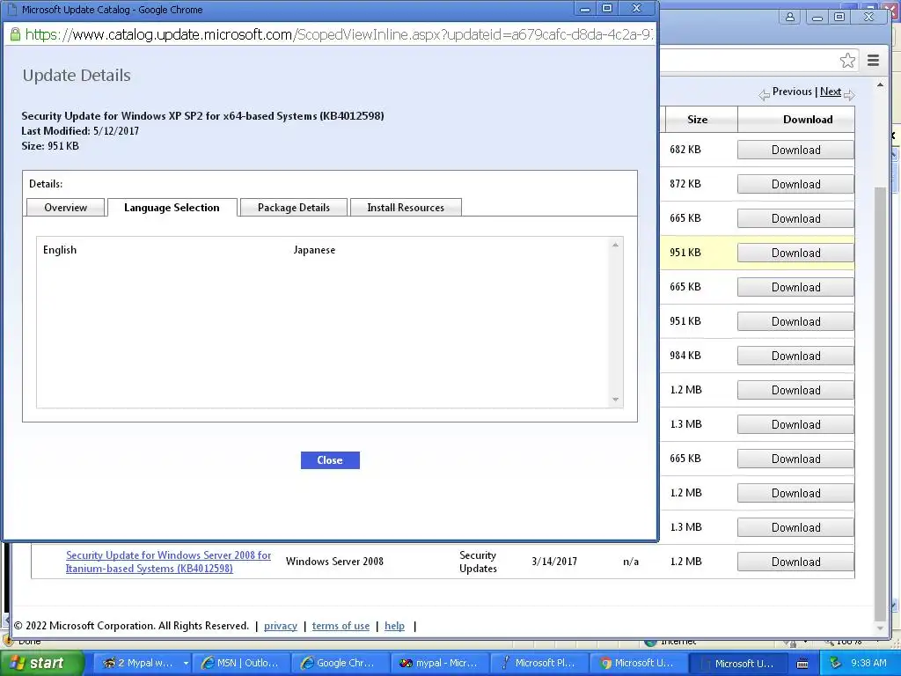Click the system tray notification icon

[835, 664]
